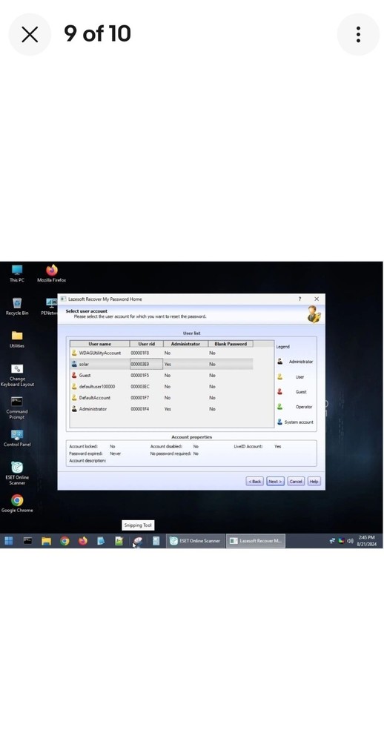Select the WDAGUtilityAccount user row
Image resolution: width=384 pixels, height=741 pixels.
coord(162,353)
